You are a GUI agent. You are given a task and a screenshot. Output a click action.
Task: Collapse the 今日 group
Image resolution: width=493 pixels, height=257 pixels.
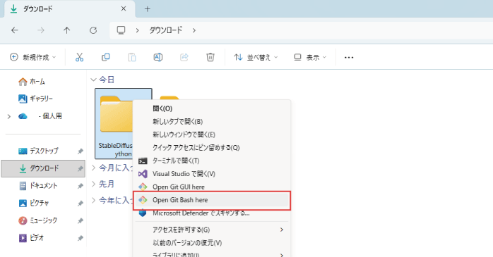[93, 80]
